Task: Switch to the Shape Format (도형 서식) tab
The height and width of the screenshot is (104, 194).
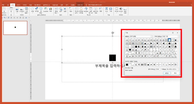Action: [x=80, y=5]
